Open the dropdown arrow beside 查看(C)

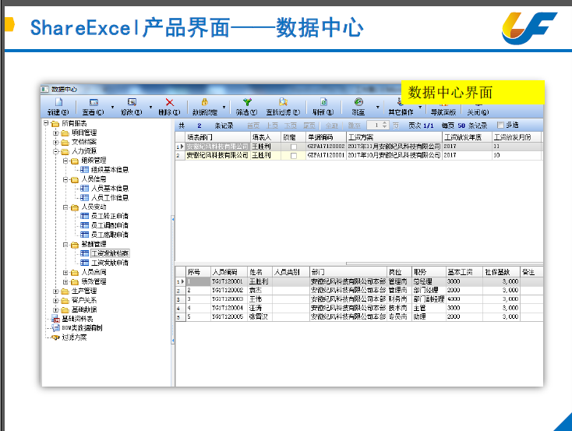(x=112, y=107)
